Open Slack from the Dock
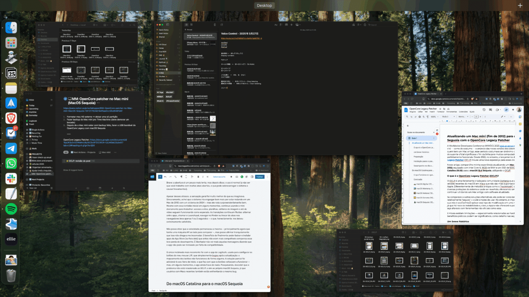 [11, 178]
